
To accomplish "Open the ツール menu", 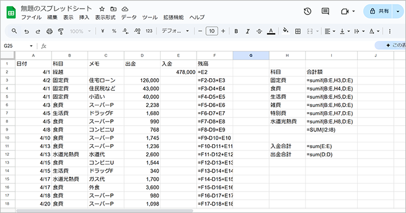I will (150, 17).
